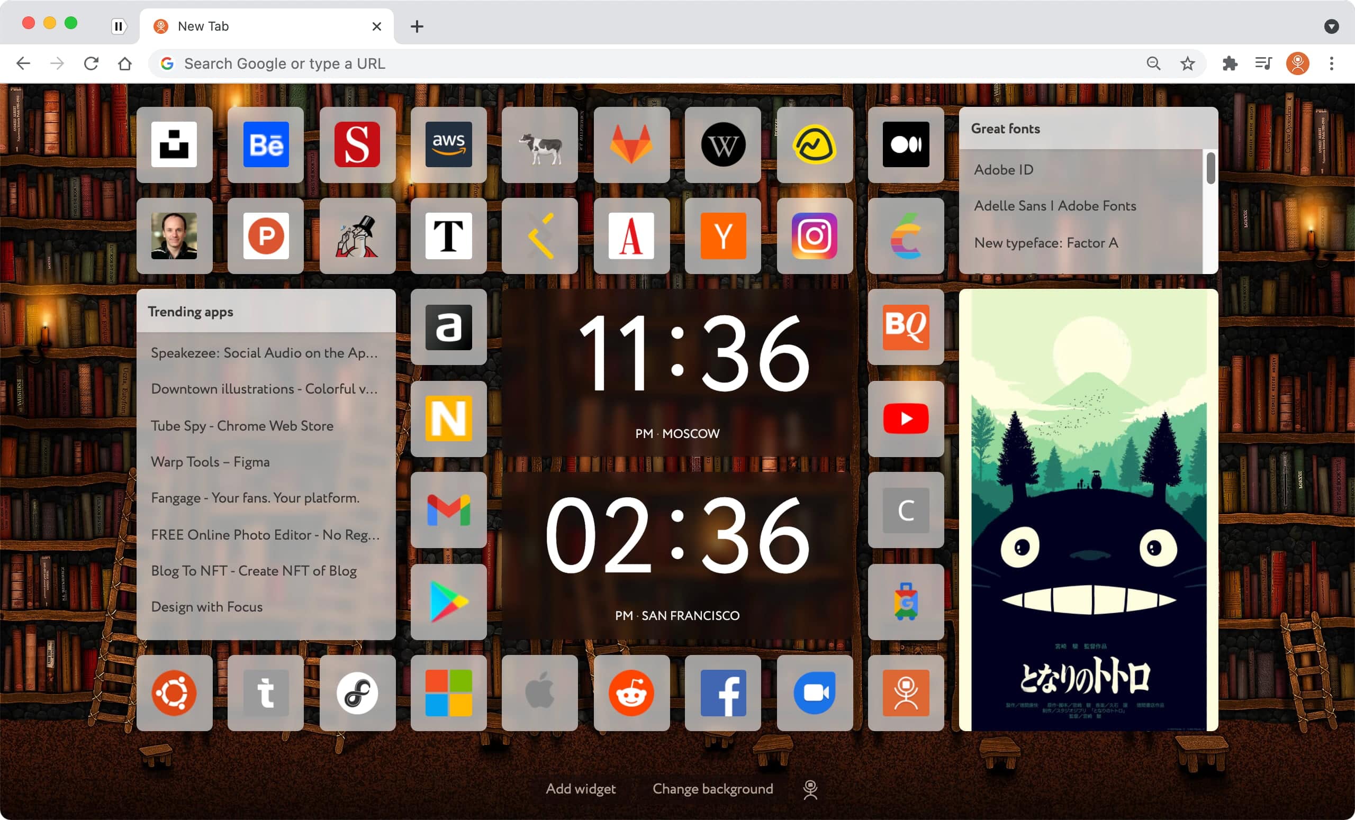1355x820 pixels.
Task: Open the red S shortcut tile
Action: pos(357,144)
